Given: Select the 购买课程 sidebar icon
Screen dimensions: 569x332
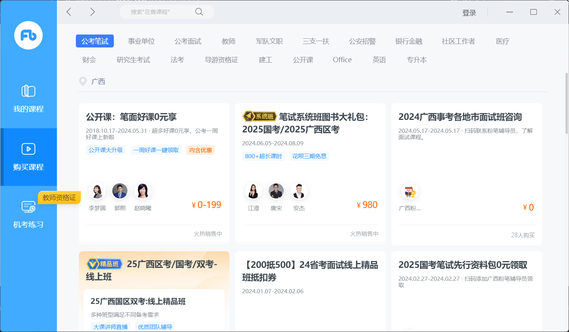Looking at the screenshot, I should (28, 149).
